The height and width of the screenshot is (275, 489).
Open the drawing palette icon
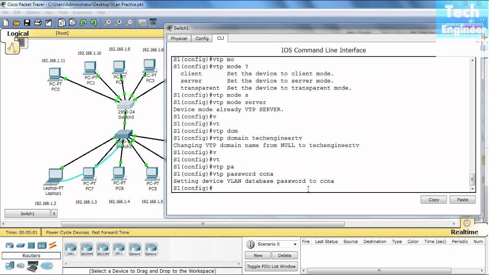click(x=142, y=23)
